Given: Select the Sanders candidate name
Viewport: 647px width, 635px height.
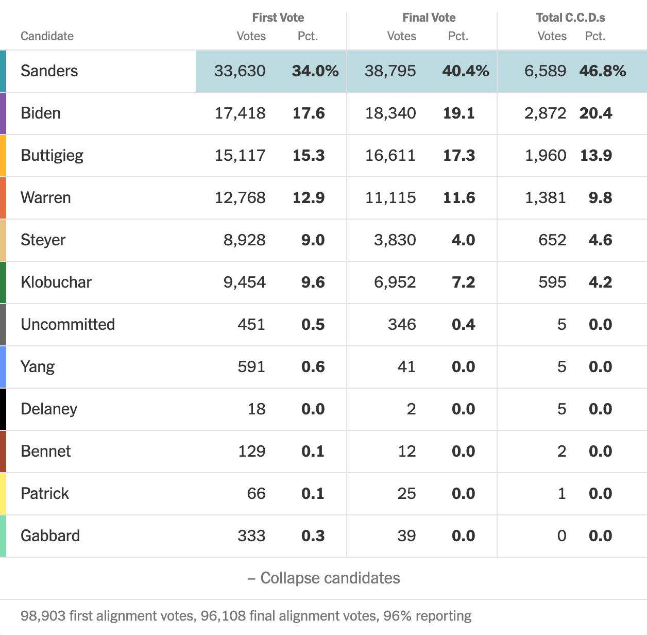Looking at the screenshot, I should click(49, 71).
